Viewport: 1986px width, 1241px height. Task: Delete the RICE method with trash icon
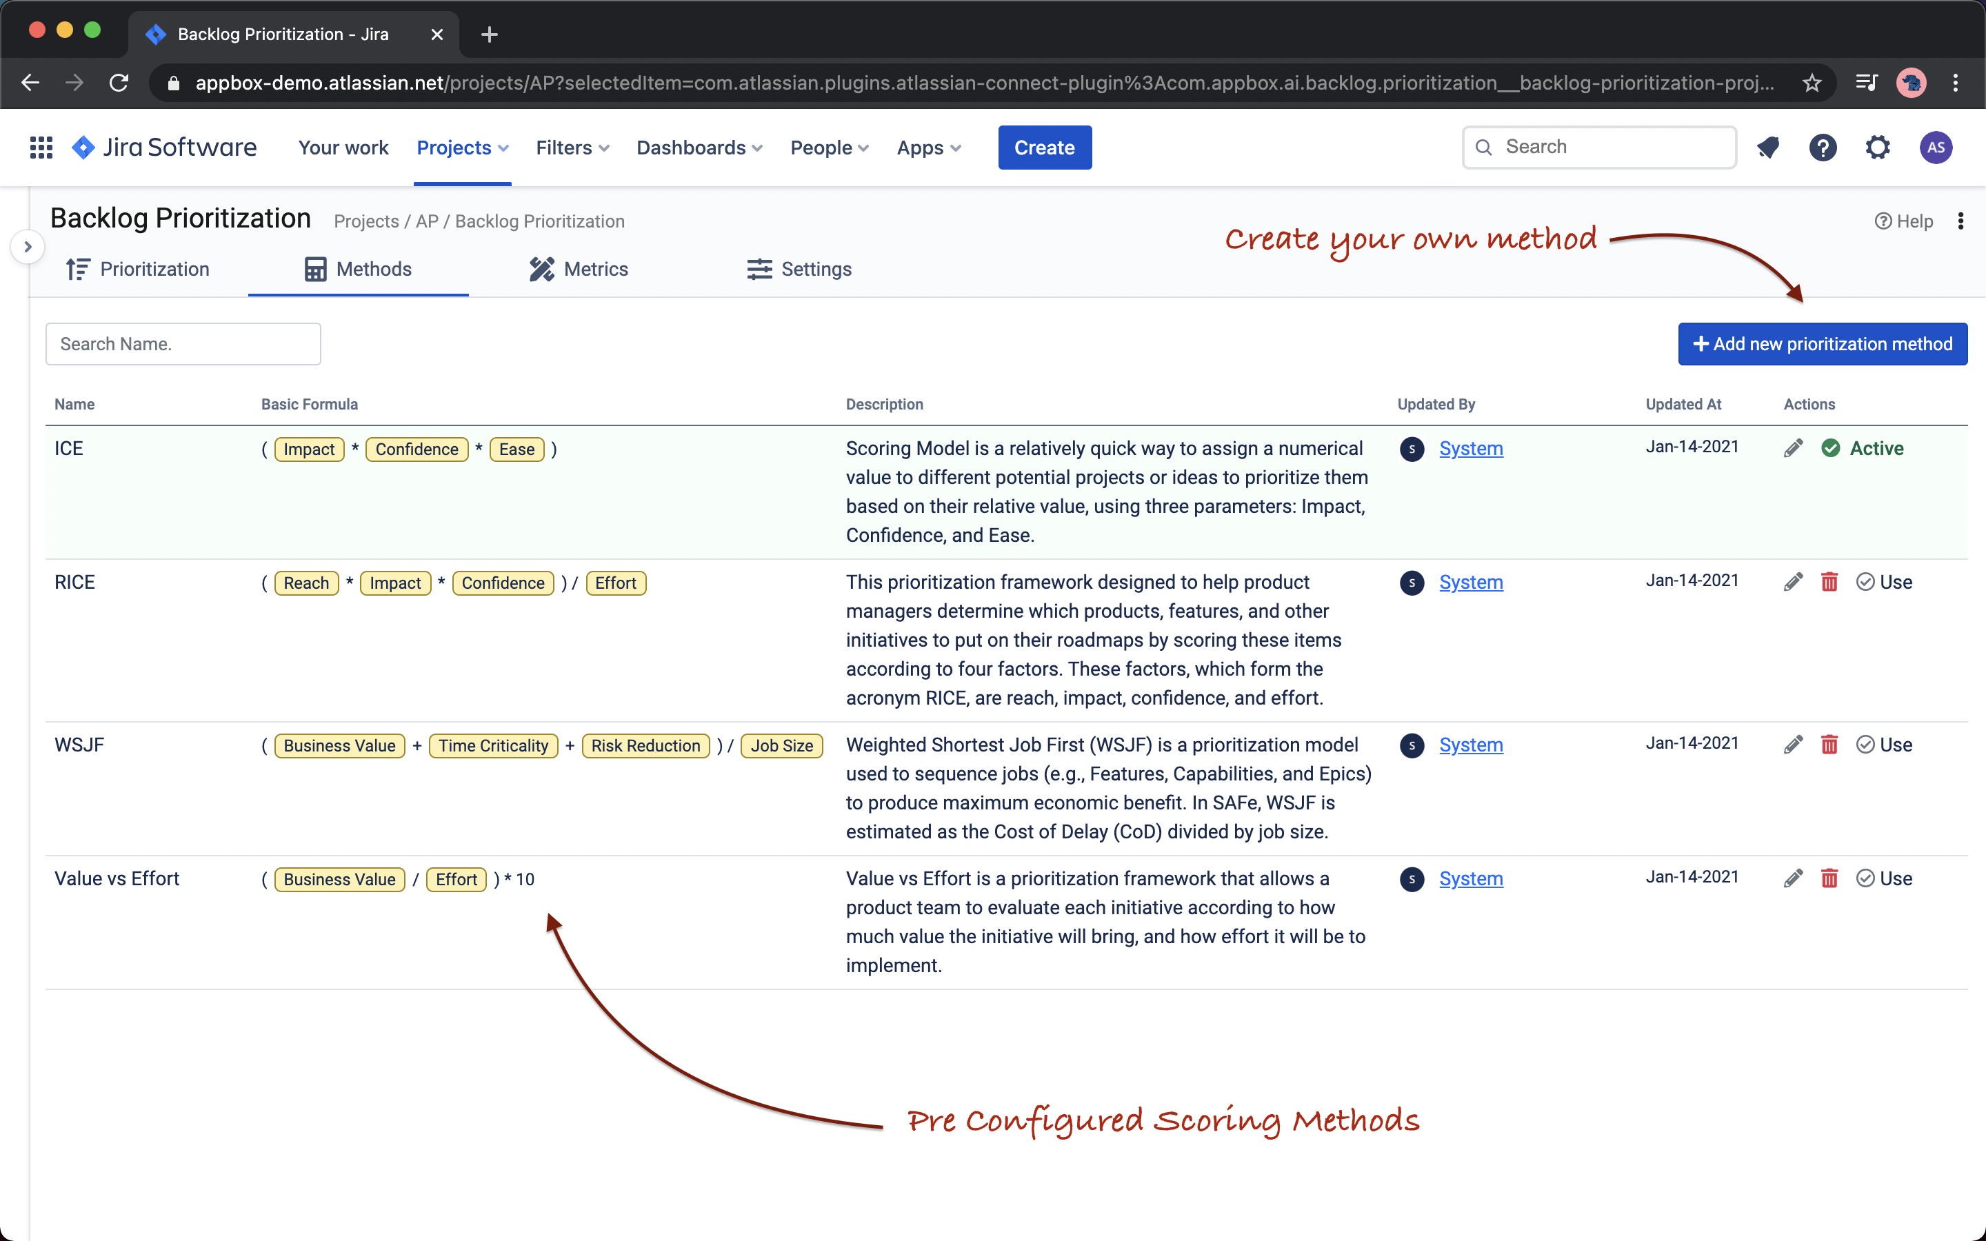pos(1829,582)
